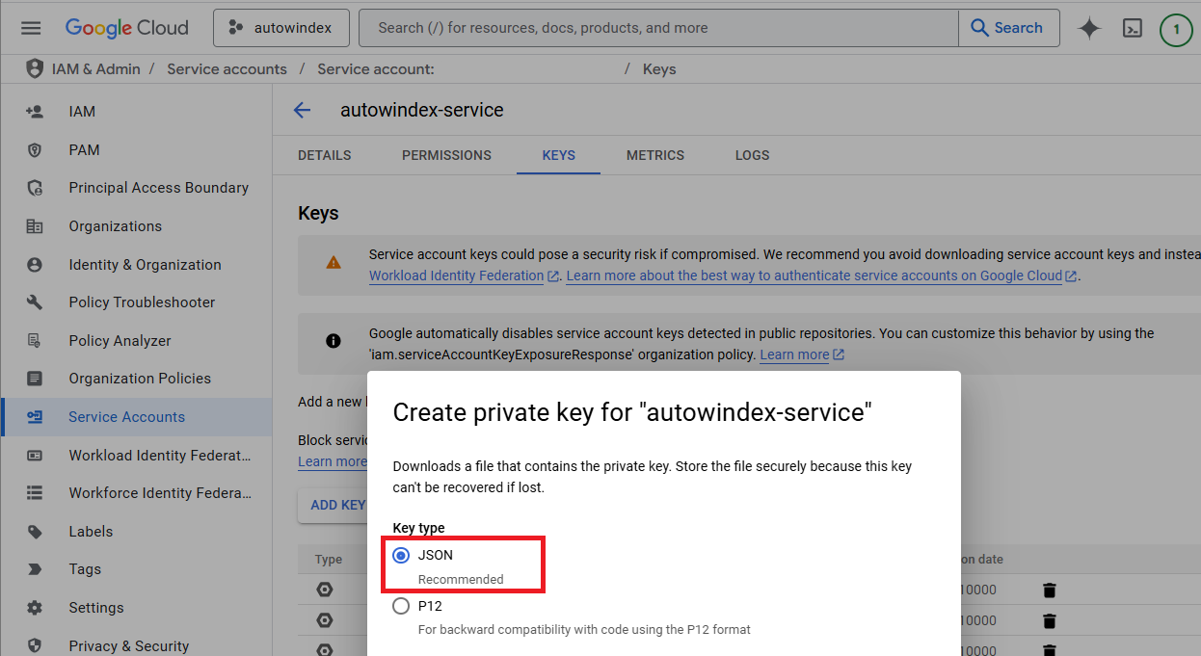The image size is (1201, 656).
Task: Click the Tags chevron icon
Action: (x=35, y=569)
